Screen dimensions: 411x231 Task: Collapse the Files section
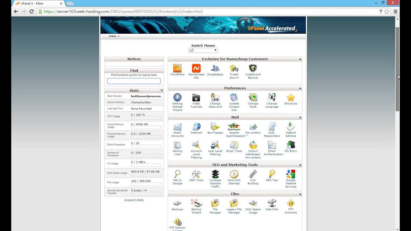pos(300,194)
